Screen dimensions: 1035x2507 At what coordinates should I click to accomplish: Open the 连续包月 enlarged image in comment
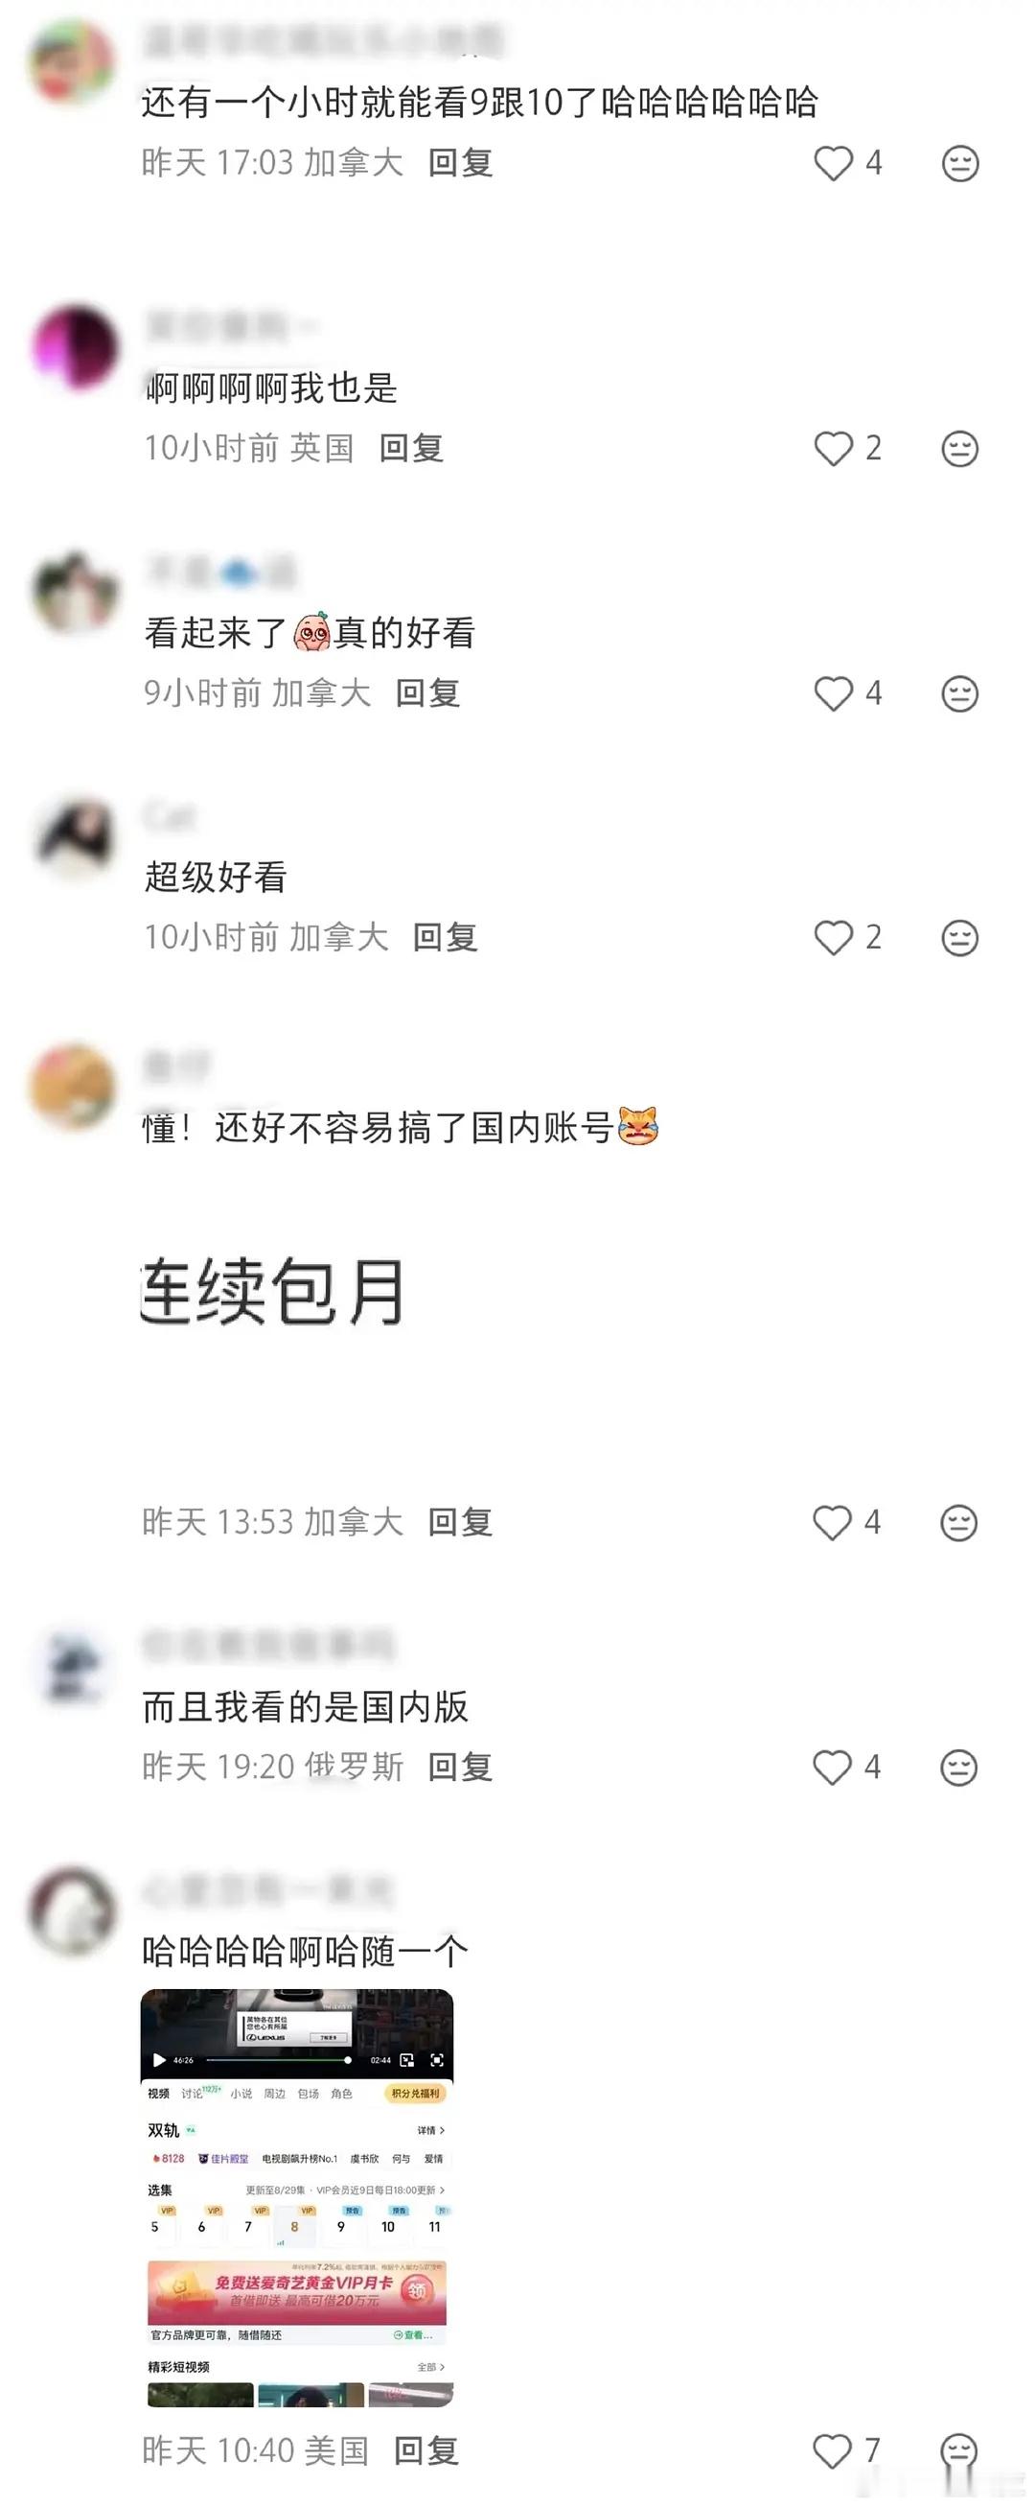click(x=273, y=1292)
